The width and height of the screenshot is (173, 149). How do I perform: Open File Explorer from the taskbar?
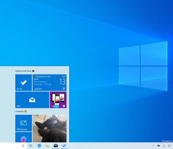tap(47, 146)
